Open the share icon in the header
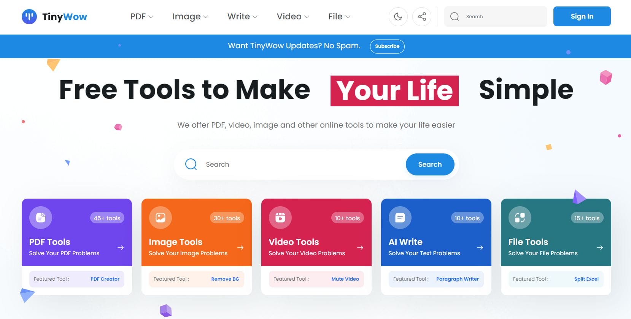Screen dimensions: 631x319 (422, 17)
